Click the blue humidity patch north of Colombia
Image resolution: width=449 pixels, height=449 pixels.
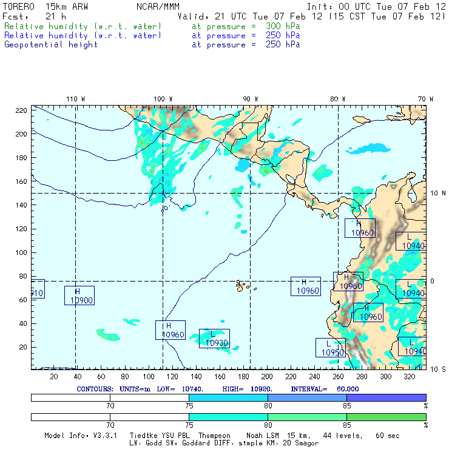368,149
